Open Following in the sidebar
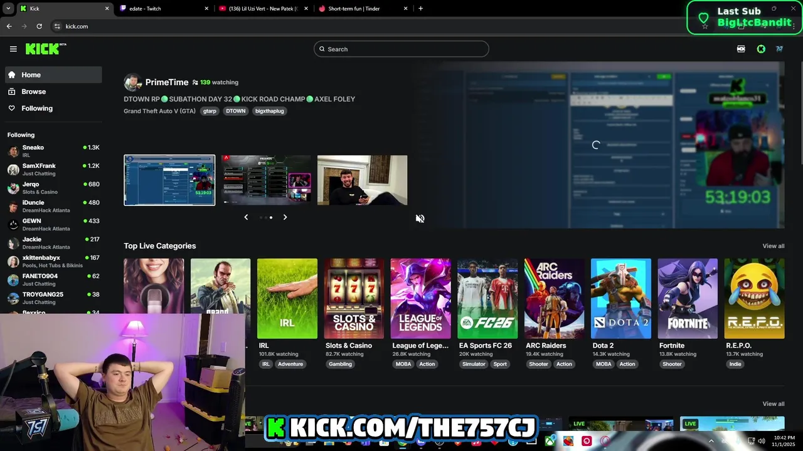803x451 pixels. click(x=53, y=108)
